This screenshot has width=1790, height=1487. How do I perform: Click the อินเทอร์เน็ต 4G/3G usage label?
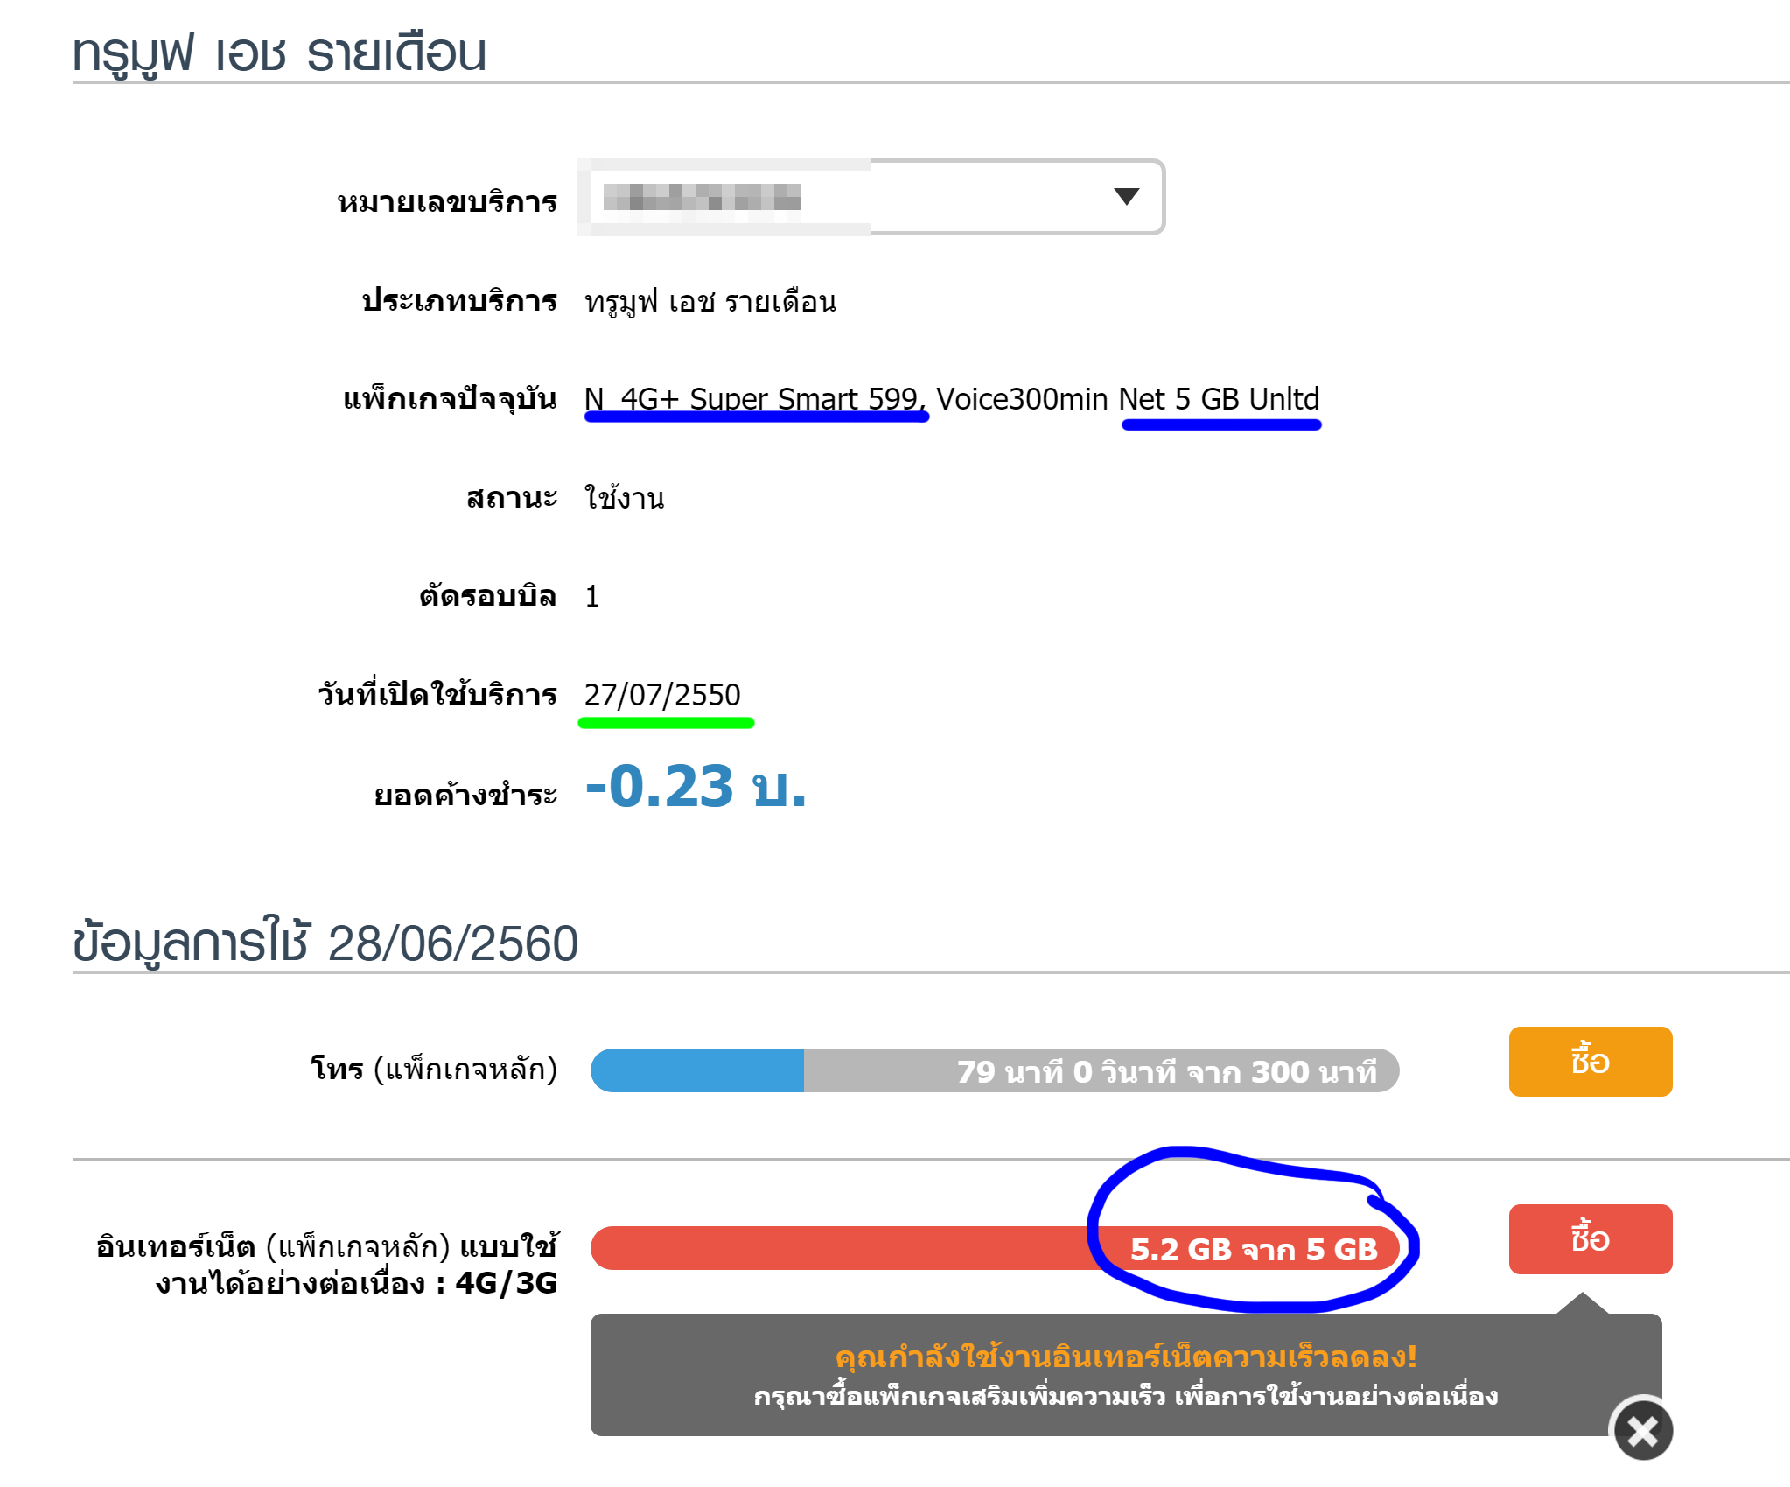[327, 1264]
